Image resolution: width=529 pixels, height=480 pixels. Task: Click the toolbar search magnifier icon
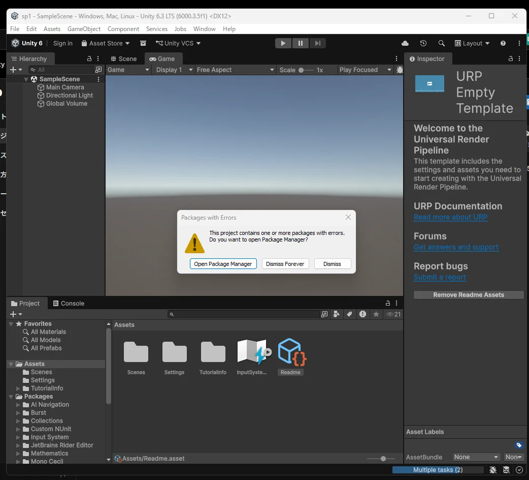coord(441,43)
